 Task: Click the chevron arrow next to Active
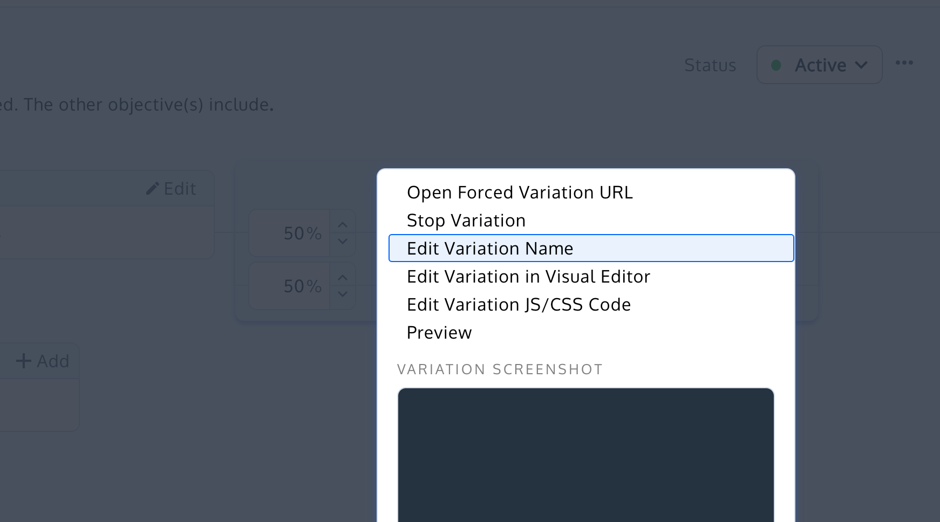click(x=861, y=65)
